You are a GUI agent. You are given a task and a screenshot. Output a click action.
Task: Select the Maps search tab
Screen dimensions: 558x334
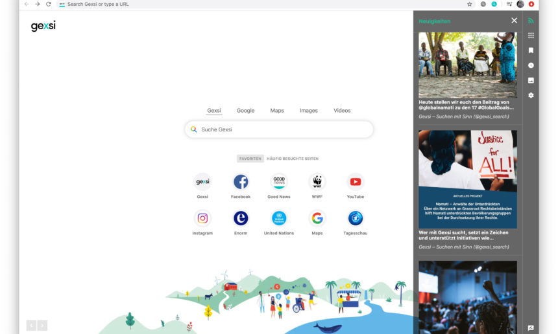(x=277, y=111)
